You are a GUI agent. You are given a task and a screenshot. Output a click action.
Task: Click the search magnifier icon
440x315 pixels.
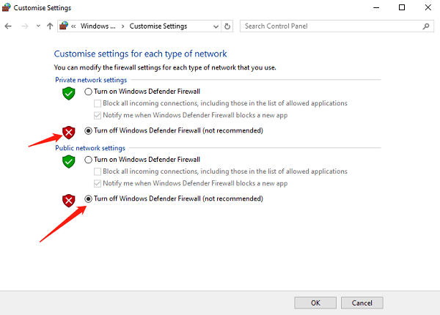pyautogui.click(x=426, y=26)
